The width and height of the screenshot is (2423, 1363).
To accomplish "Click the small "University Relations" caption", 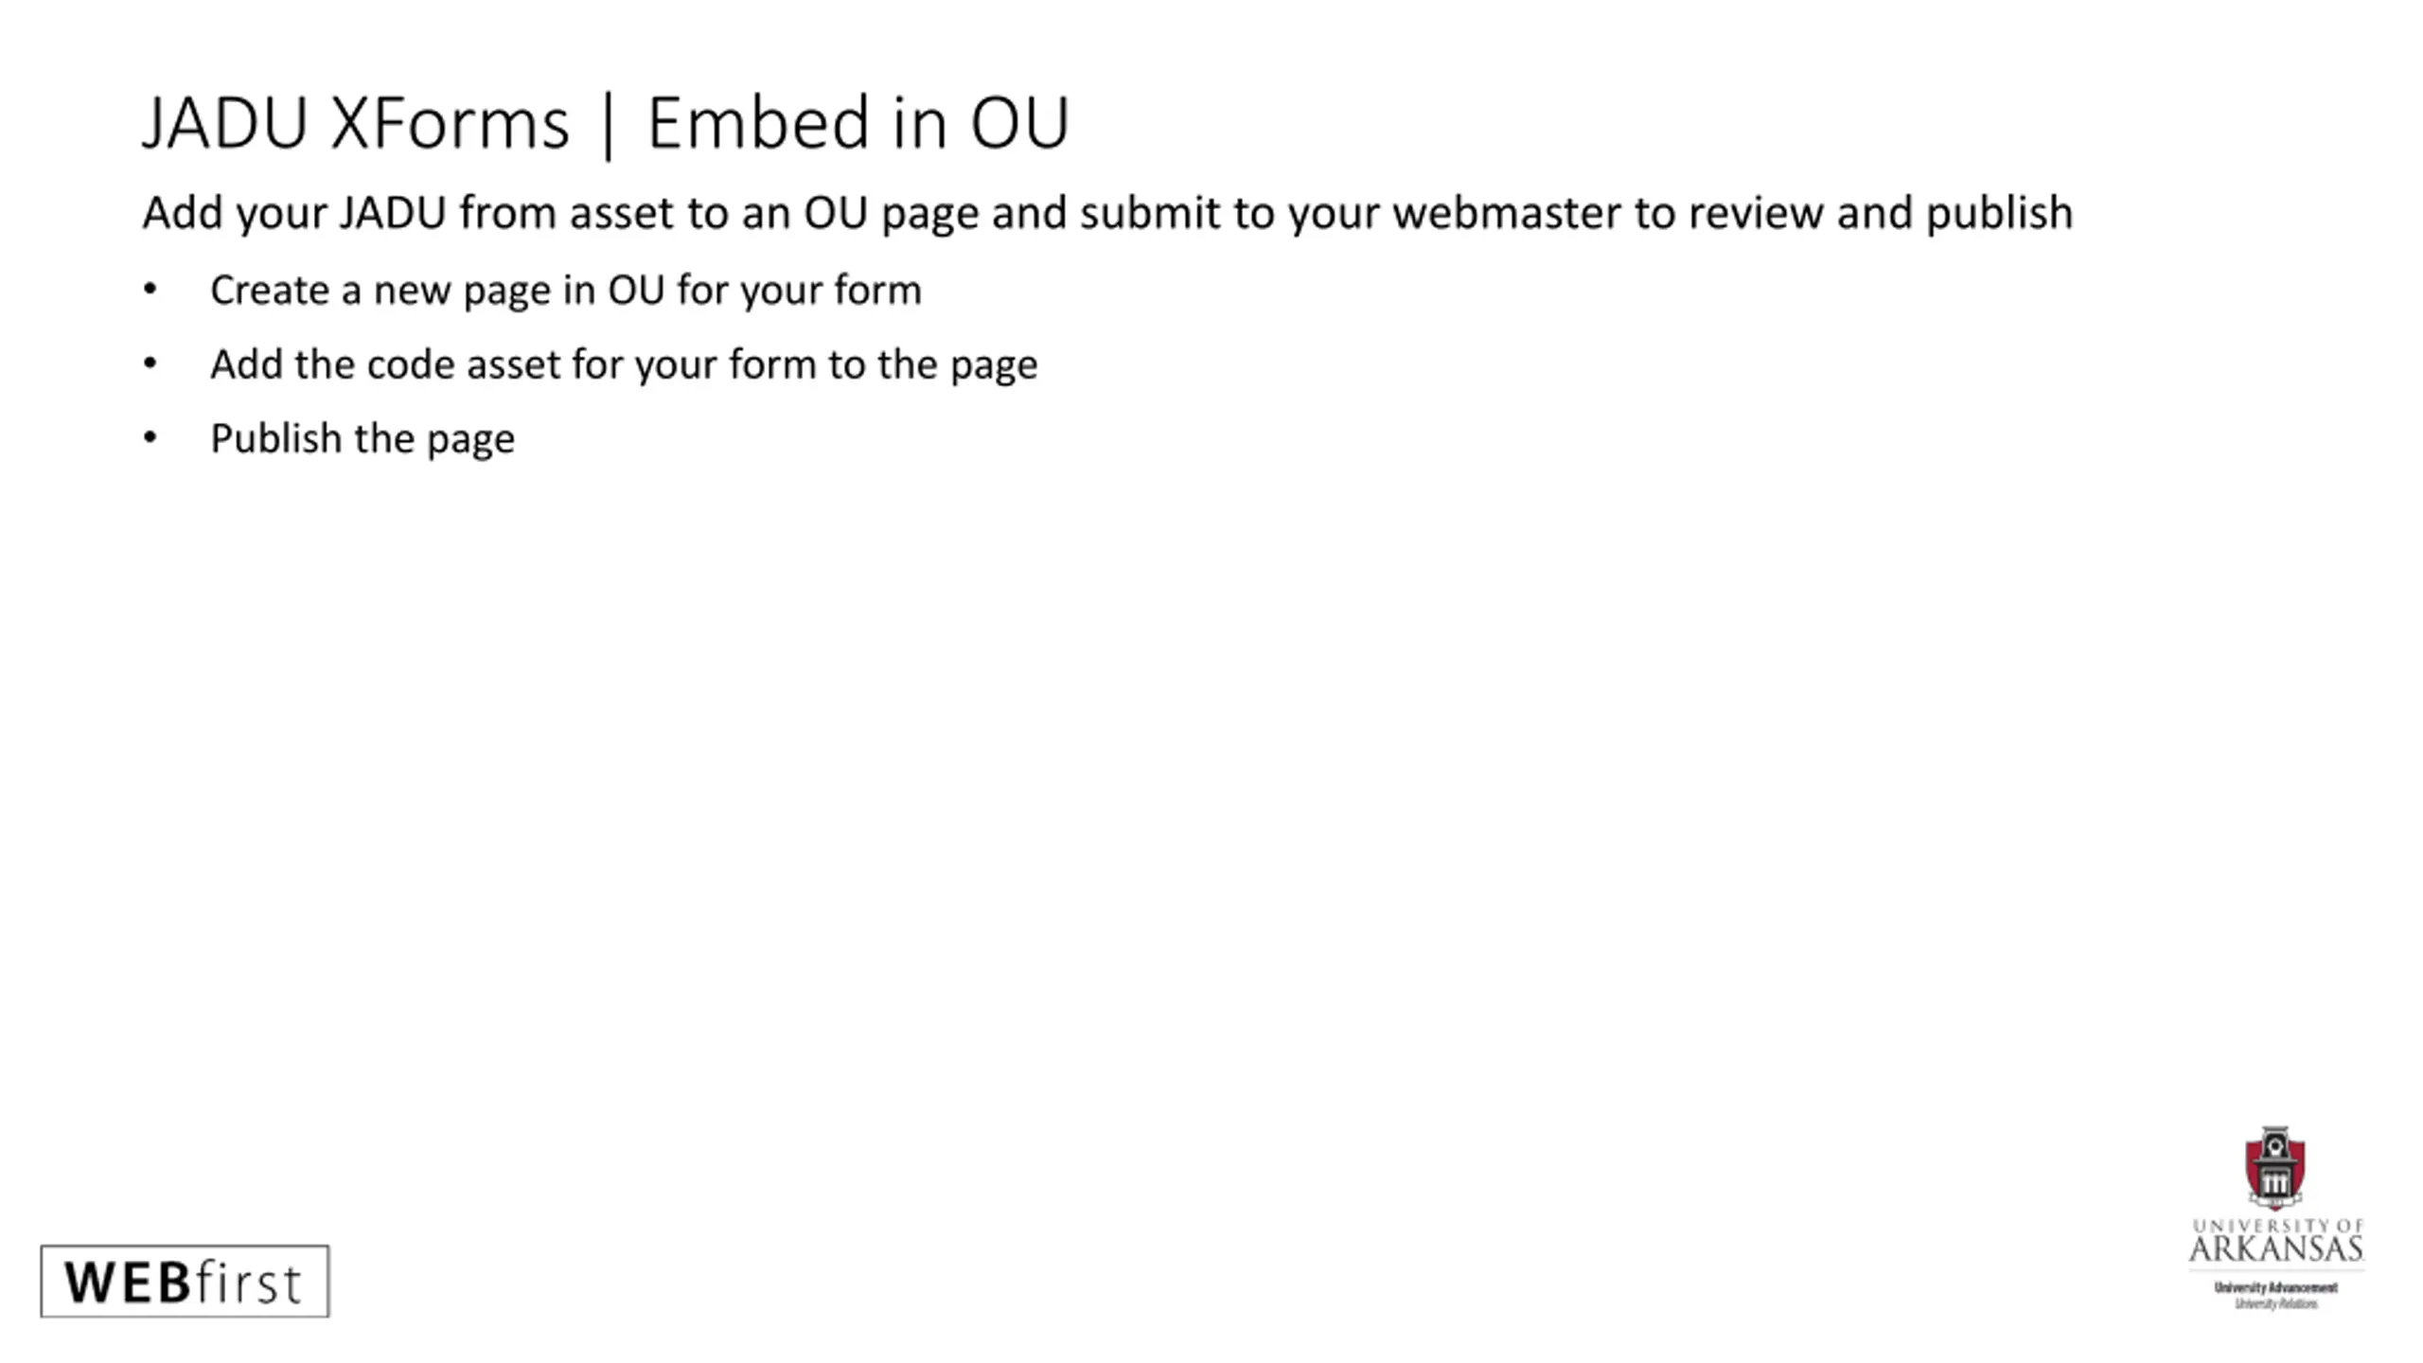I will point(2275,1304).
